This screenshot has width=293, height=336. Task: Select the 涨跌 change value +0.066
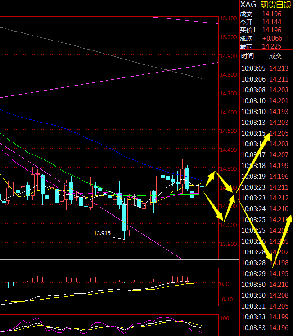(272, 38)
